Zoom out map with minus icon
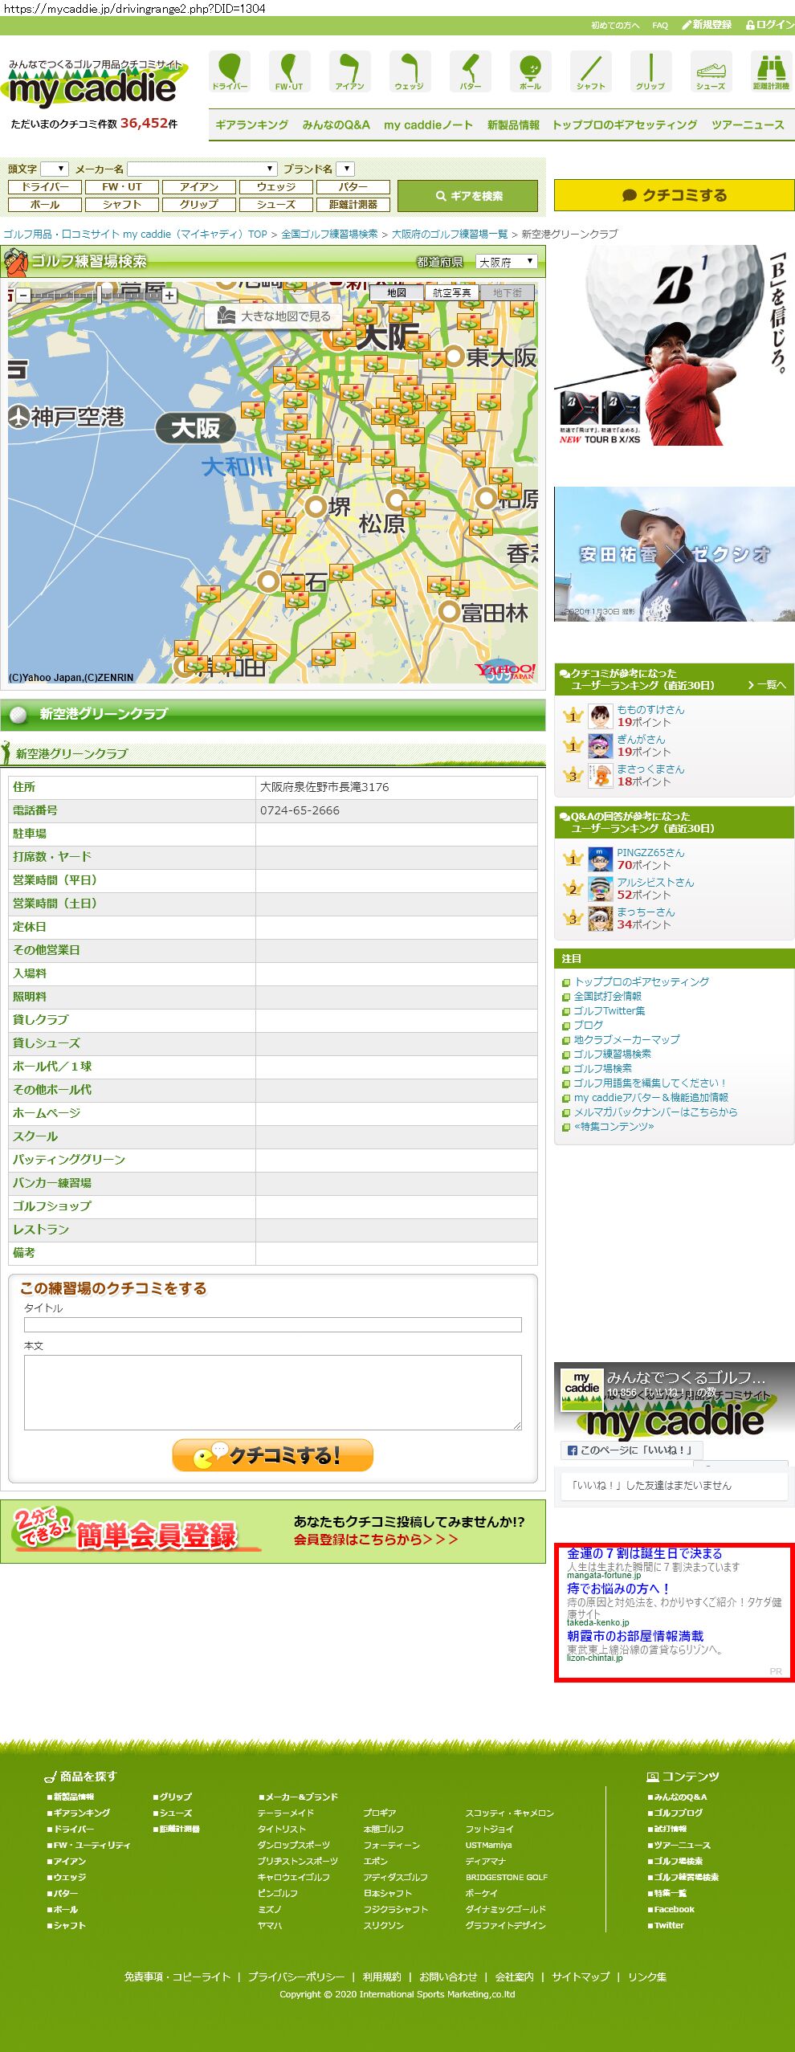This screenshot has height=2052, width=795. (23, 296)
